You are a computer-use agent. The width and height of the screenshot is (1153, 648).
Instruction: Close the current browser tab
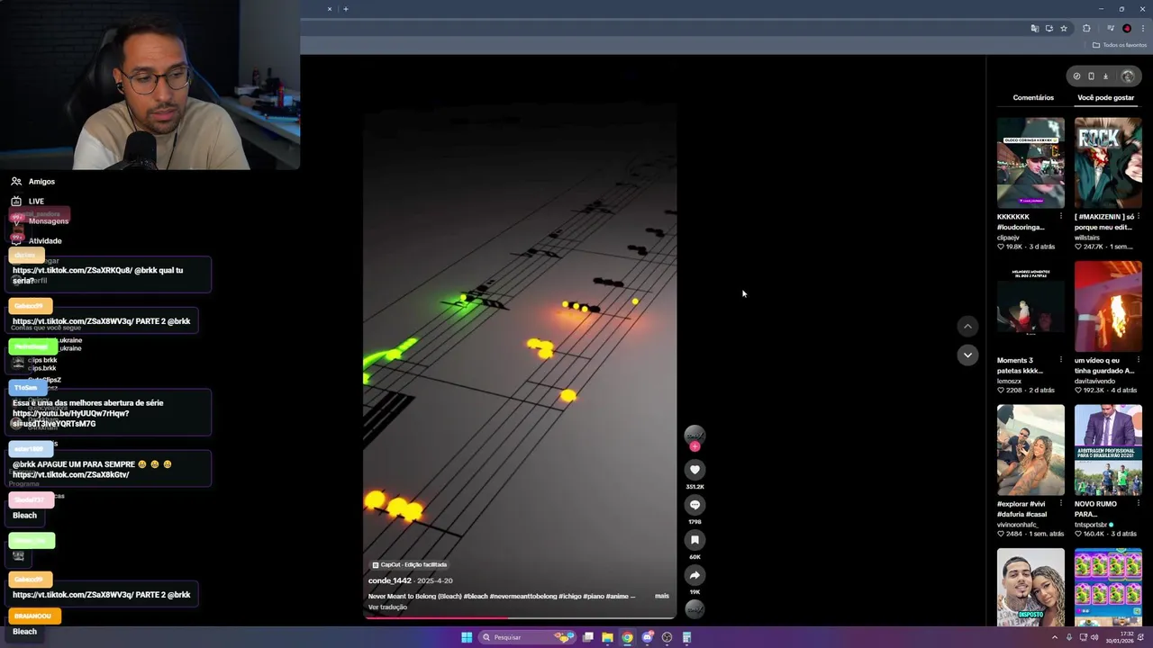(330, 9)
